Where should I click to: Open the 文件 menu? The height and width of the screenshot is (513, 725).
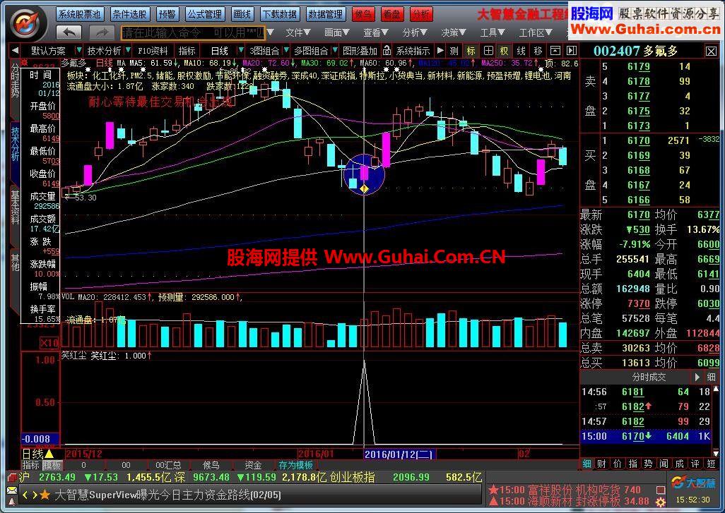297,32
